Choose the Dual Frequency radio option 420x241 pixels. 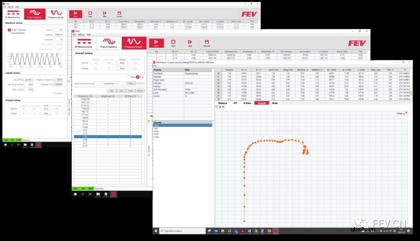[x=9, y=33]
